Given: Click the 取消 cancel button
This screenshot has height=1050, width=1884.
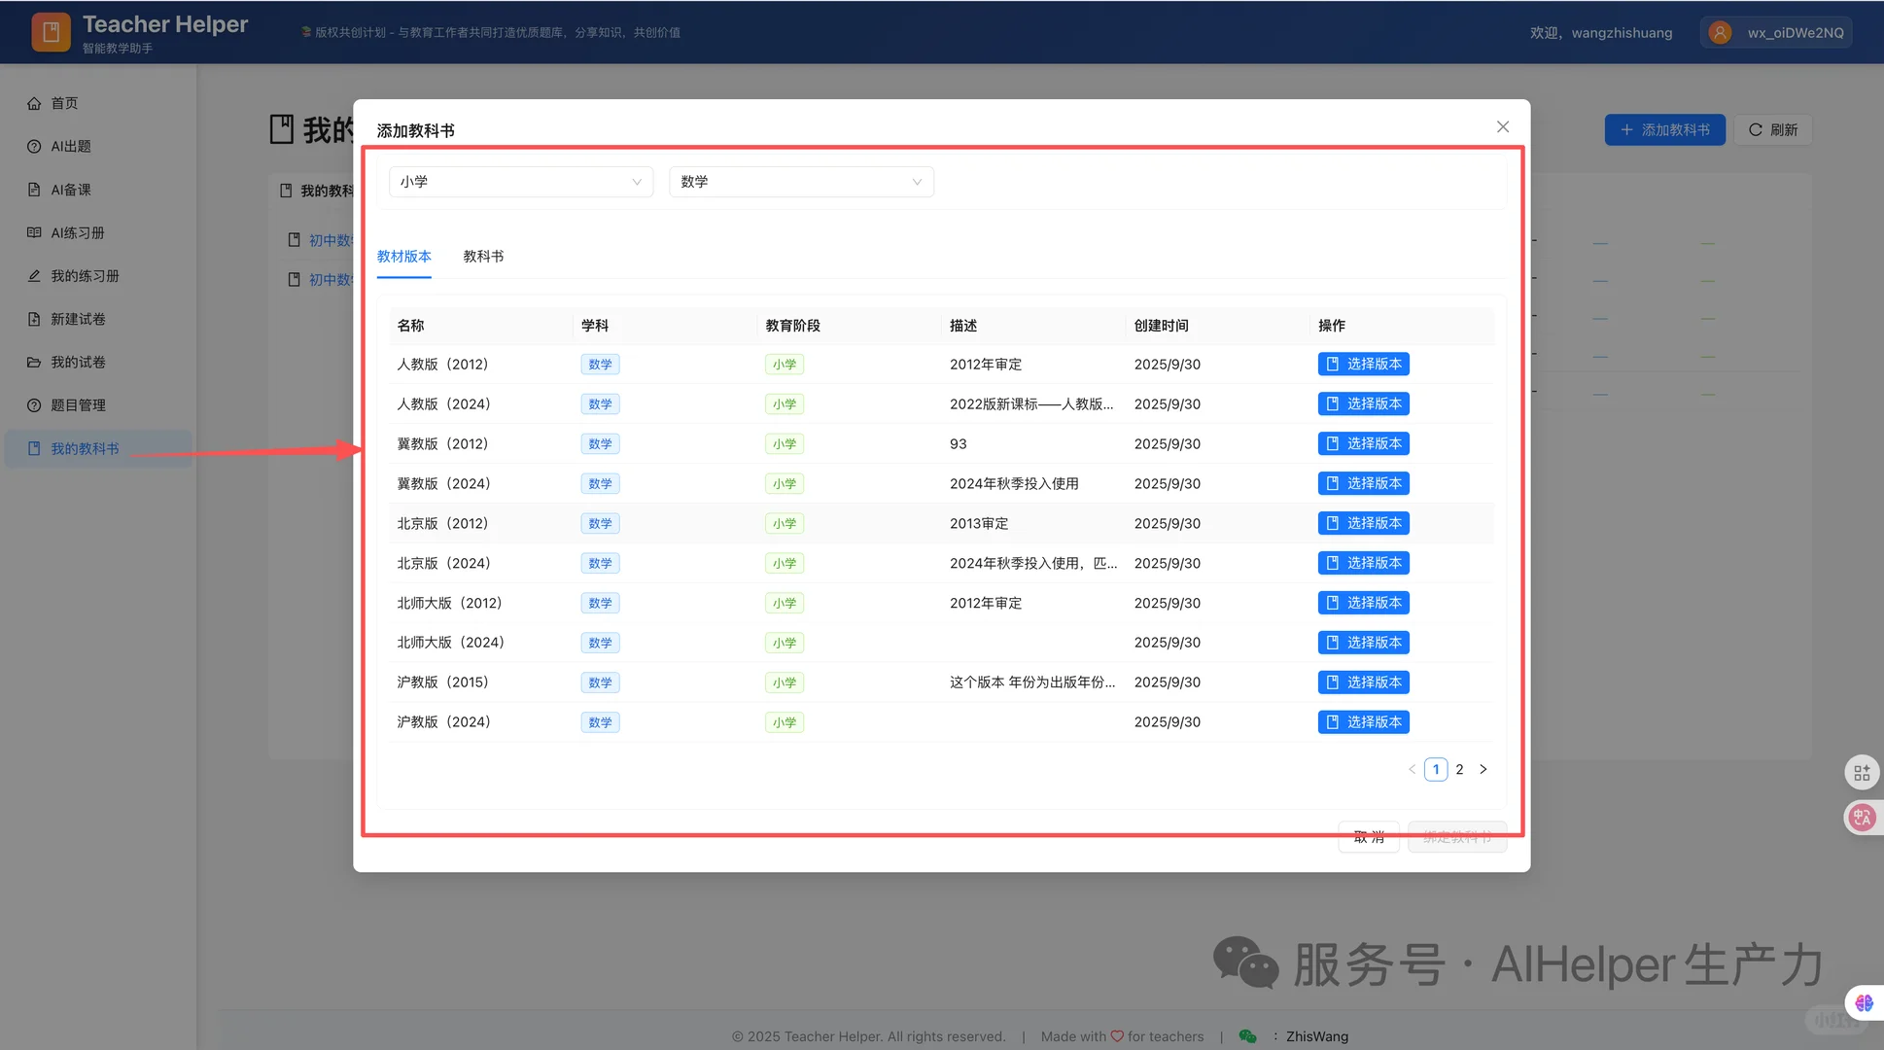Looking at the screenshot, I should [x=1368, y=836].
